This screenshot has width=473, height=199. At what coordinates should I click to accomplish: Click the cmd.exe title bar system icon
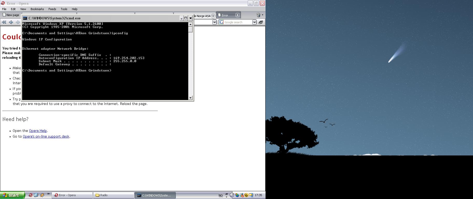(x=25, y=18)
